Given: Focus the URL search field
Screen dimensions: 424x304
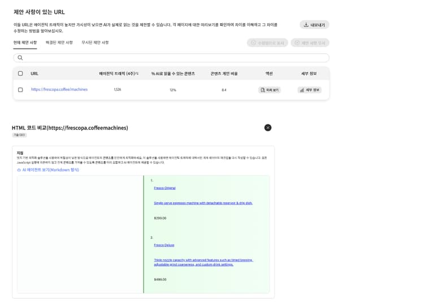Looking at the screenshot, I should (x=171, y=58).
